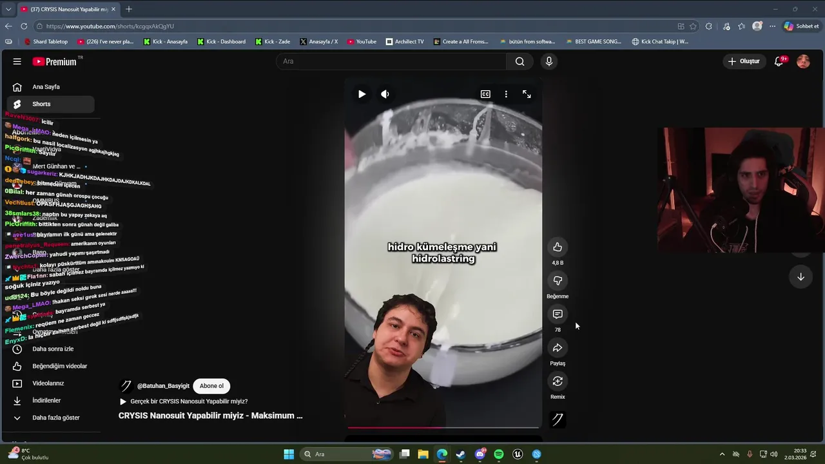Screen dimensions: 825x464
Task: Click the search magnifier button
Action: (519, 61)
